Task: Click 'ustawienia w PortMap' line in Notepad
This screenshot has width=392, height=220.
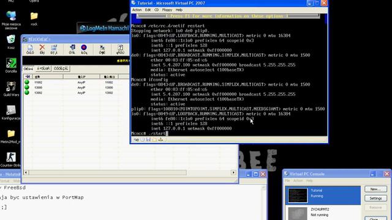Action: [x=53, y=197]
